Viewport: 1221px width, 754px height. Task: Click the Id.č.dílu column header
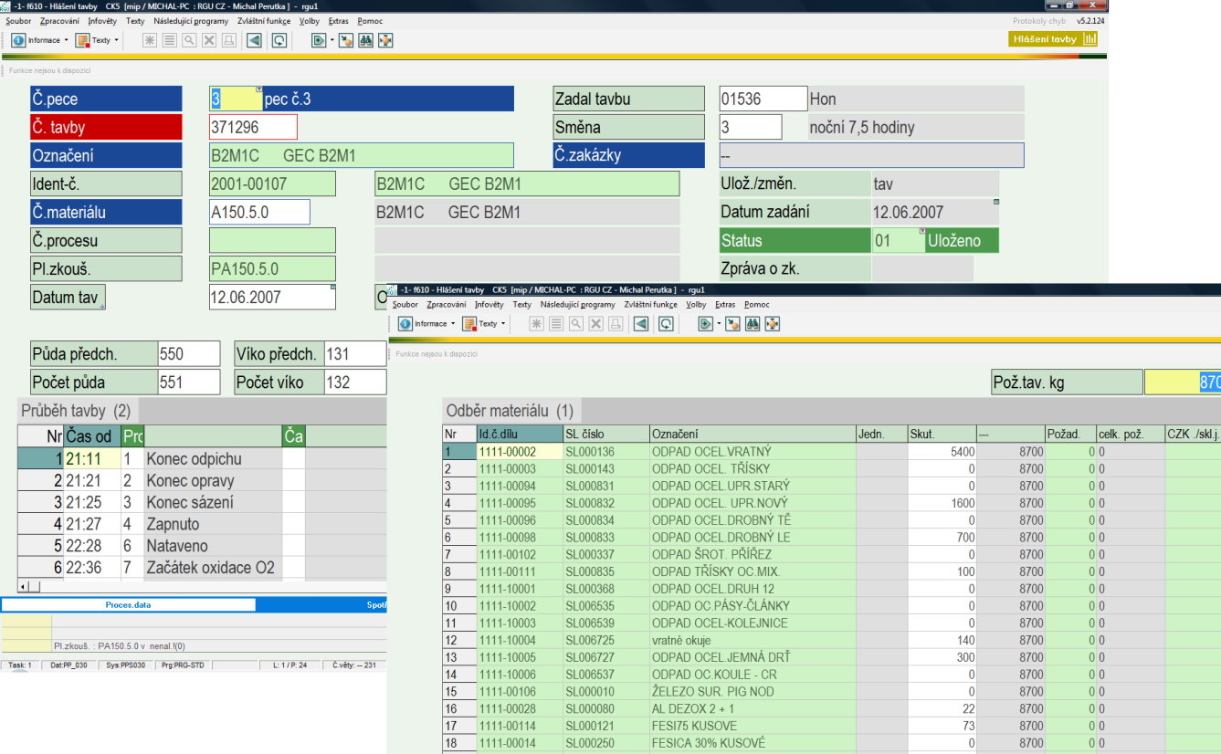coord(520,434)
